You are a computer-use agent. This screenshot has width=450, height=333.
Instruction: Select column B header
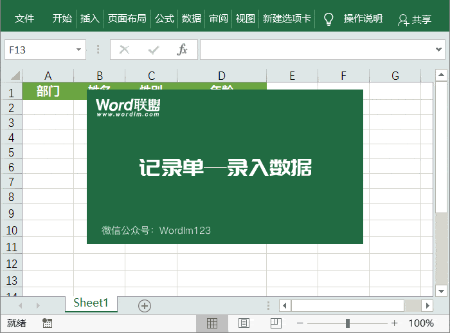(x=100, y=75)
